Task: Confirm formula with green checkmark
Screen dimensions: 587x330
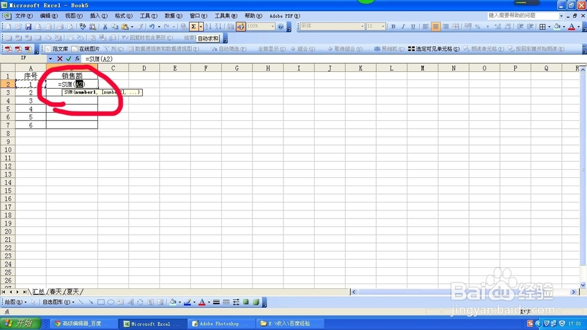Action: tap(69, 59)
